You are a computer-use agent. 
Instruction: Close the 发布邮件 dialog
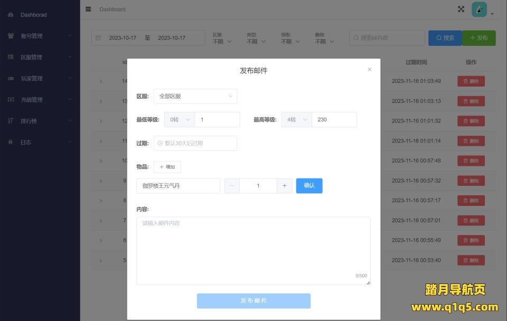370,70
